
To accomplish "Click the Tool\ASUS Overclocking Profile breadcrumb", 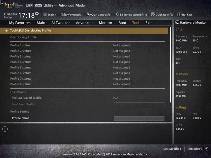I will click(31, 31).
